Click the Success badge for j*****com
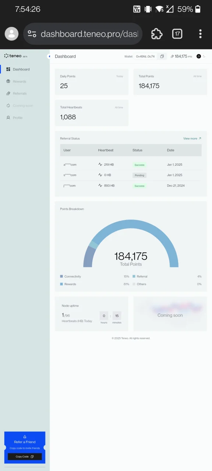Screen dimensions: 212x471 (139, 186)
